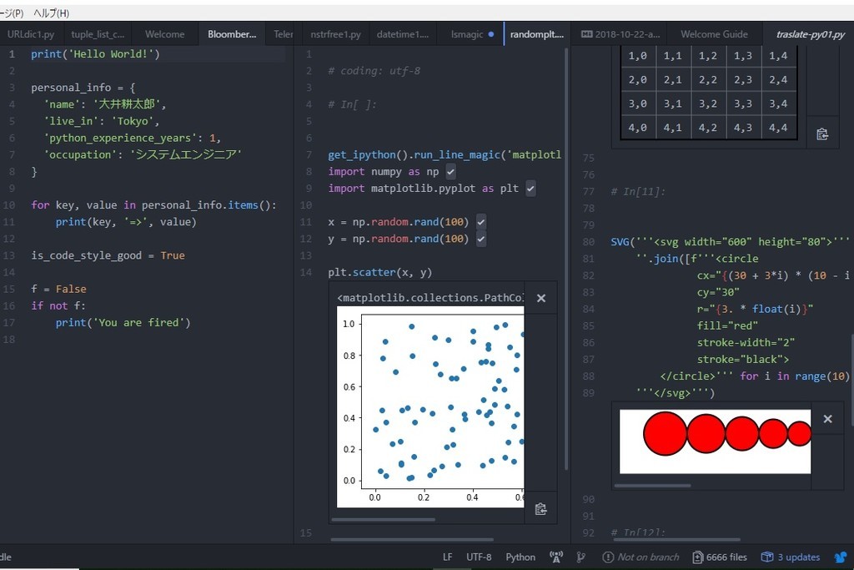Viewport: 854px width, 570px height.
Task: Open the 3 updates package notice
Action: point(791,557)
